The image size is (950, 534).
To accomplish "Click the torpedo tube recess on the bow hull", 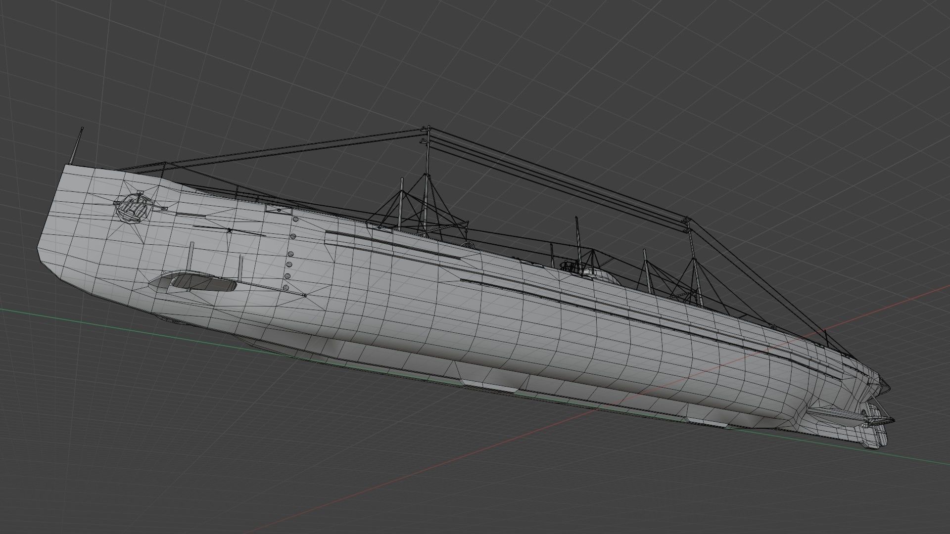I will click(193, 282).
